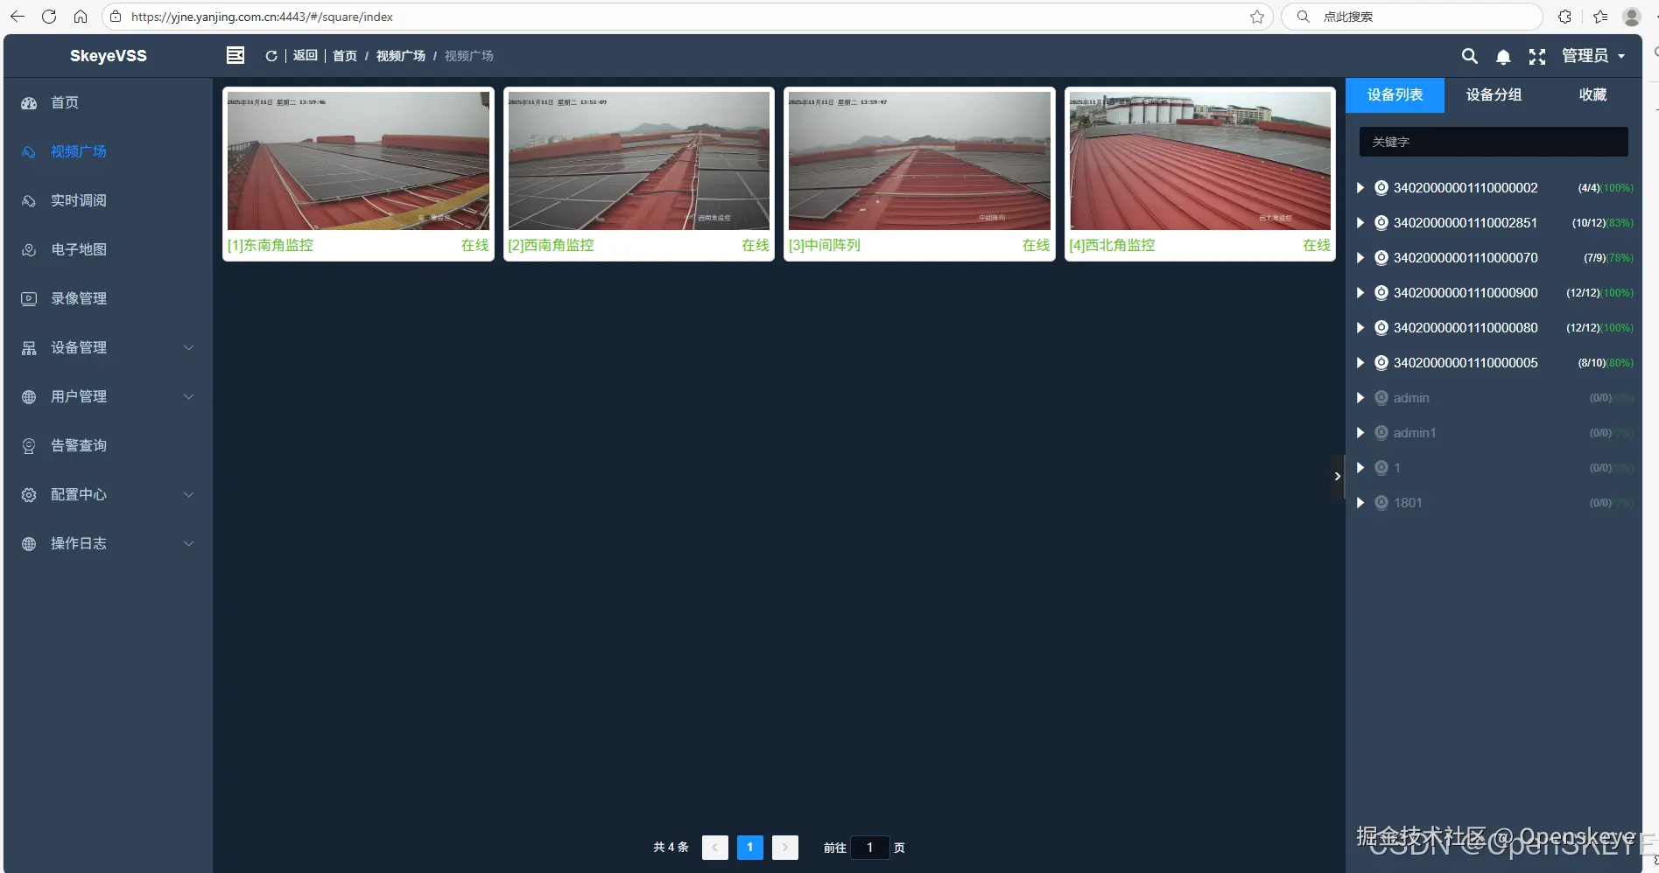Click the 录像管理 playback icon
The height and width of the screenshot is (873, 1659).
pyautogui.click(x=29, y=299)
